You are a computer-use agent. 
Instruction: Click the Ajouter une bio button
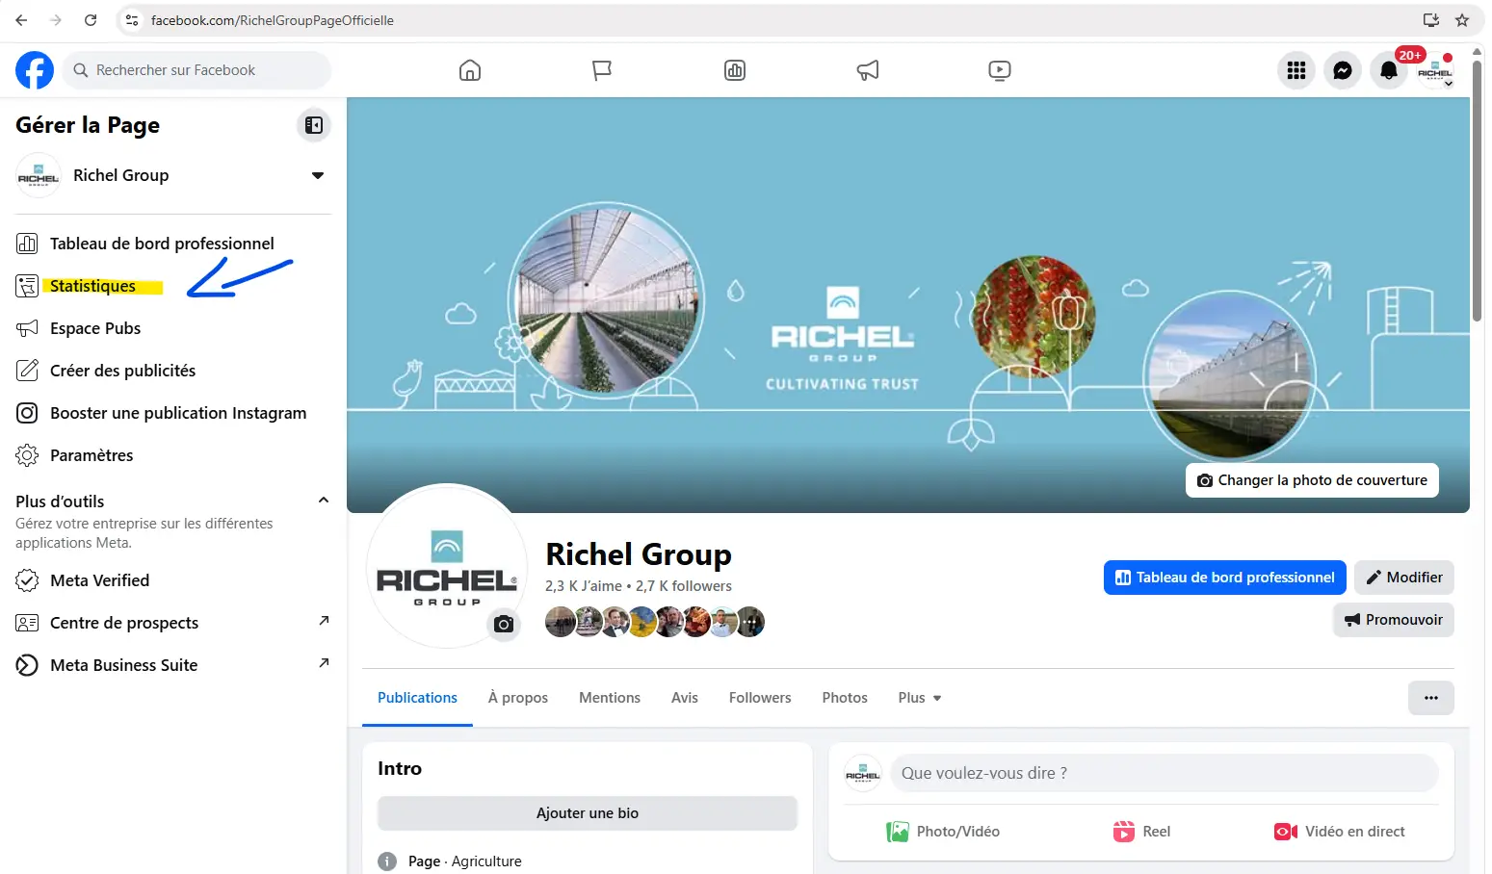click(588, 813)
